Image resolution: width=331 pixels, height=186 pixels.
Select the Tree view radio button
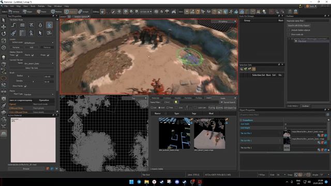coord(168,107)
